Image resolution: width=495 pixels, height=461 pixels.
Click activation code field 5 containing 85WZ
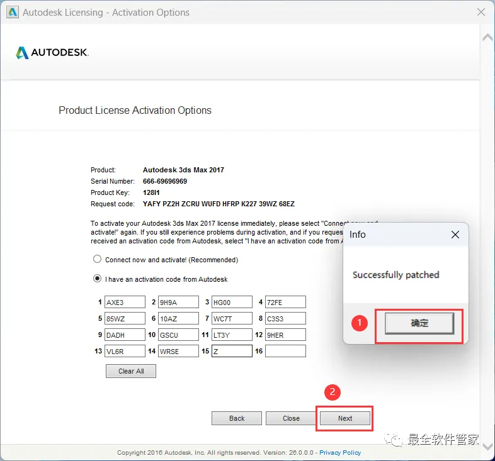[x=125, y=318]
